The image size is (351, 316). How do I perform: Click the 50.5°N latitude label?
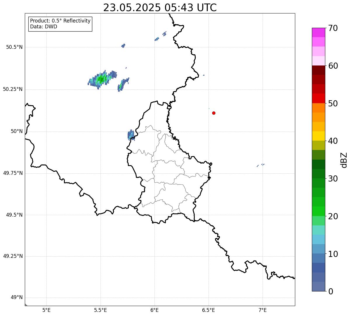pyautogui.click(x=14, y=47)
